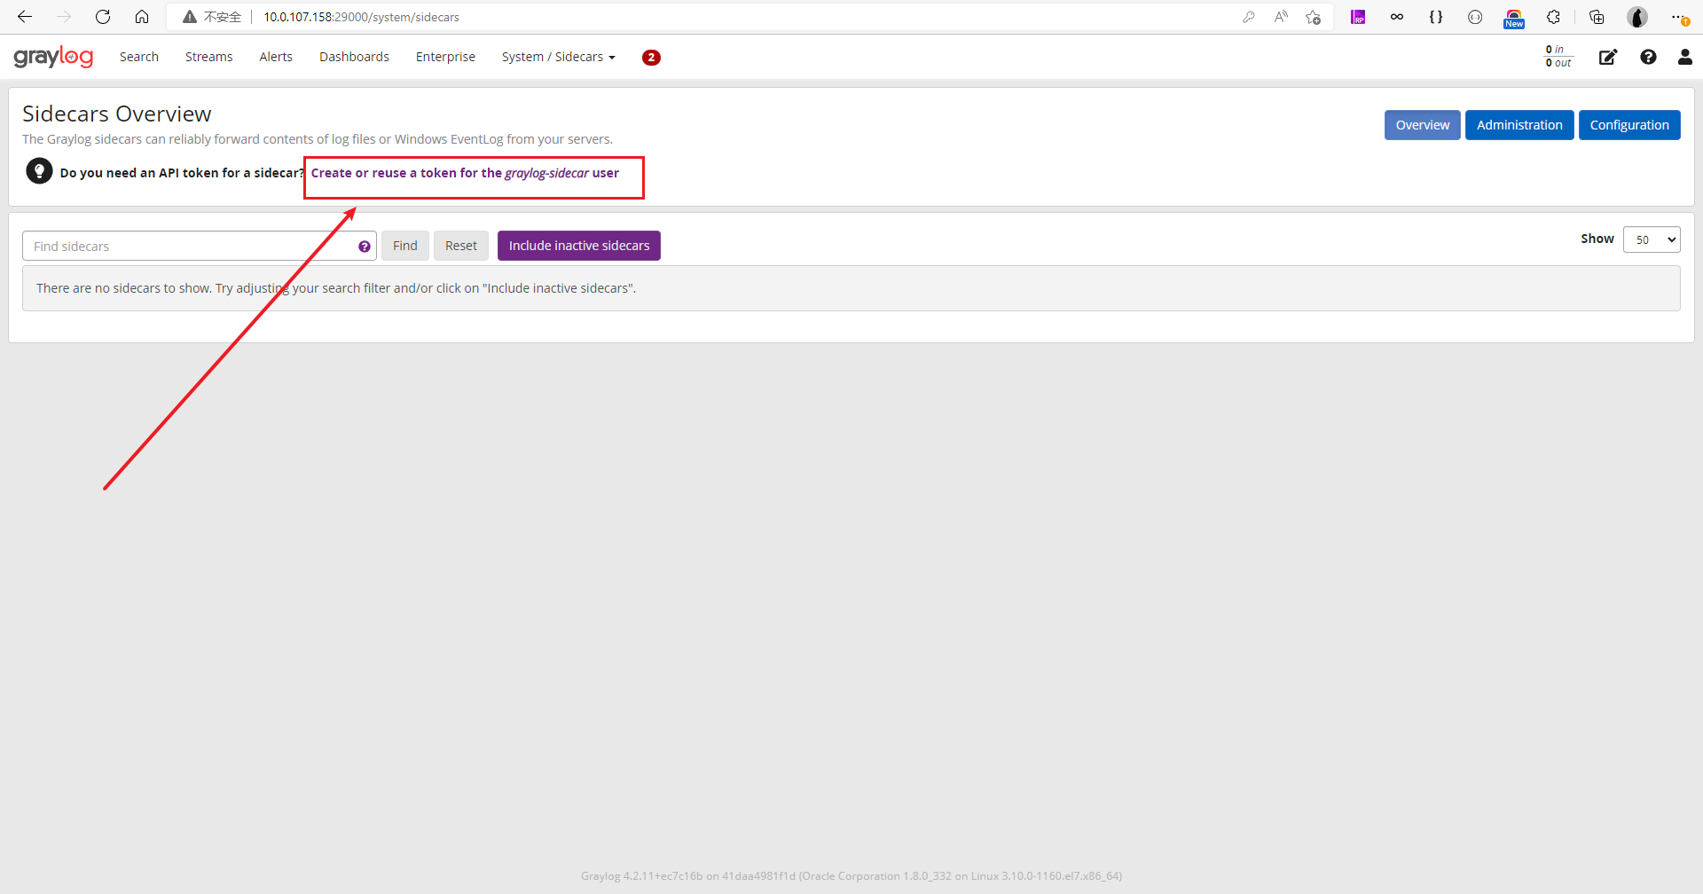
Task: Focus the Find sidecars input field
Action: click(x=200, y=246)
